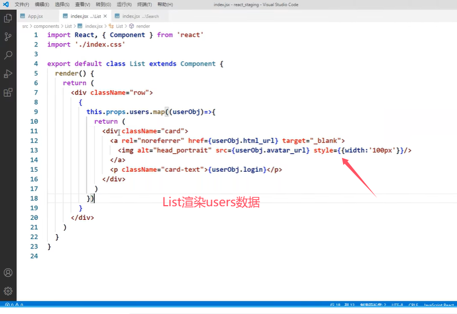The height and width of the screenshot is (314, 457).
Task: Switch to index.jsx ...\List tab
Action: click(x=85, y=16)
